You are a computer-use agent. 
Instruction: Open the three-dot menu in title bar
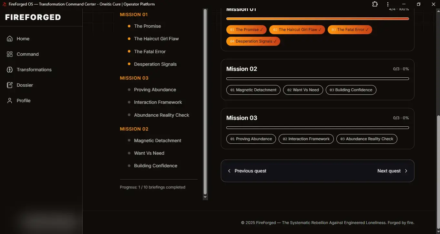pyautogui.click(x=388, y=4)
